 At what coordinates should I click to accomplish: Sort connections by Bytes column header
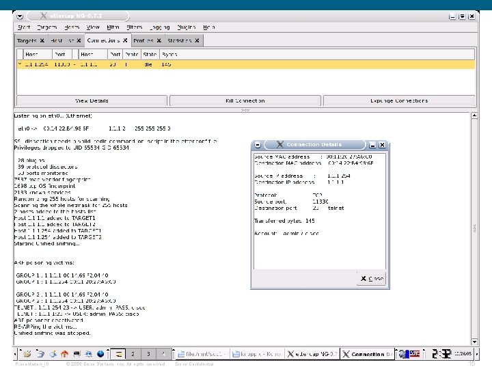point(317,54)
